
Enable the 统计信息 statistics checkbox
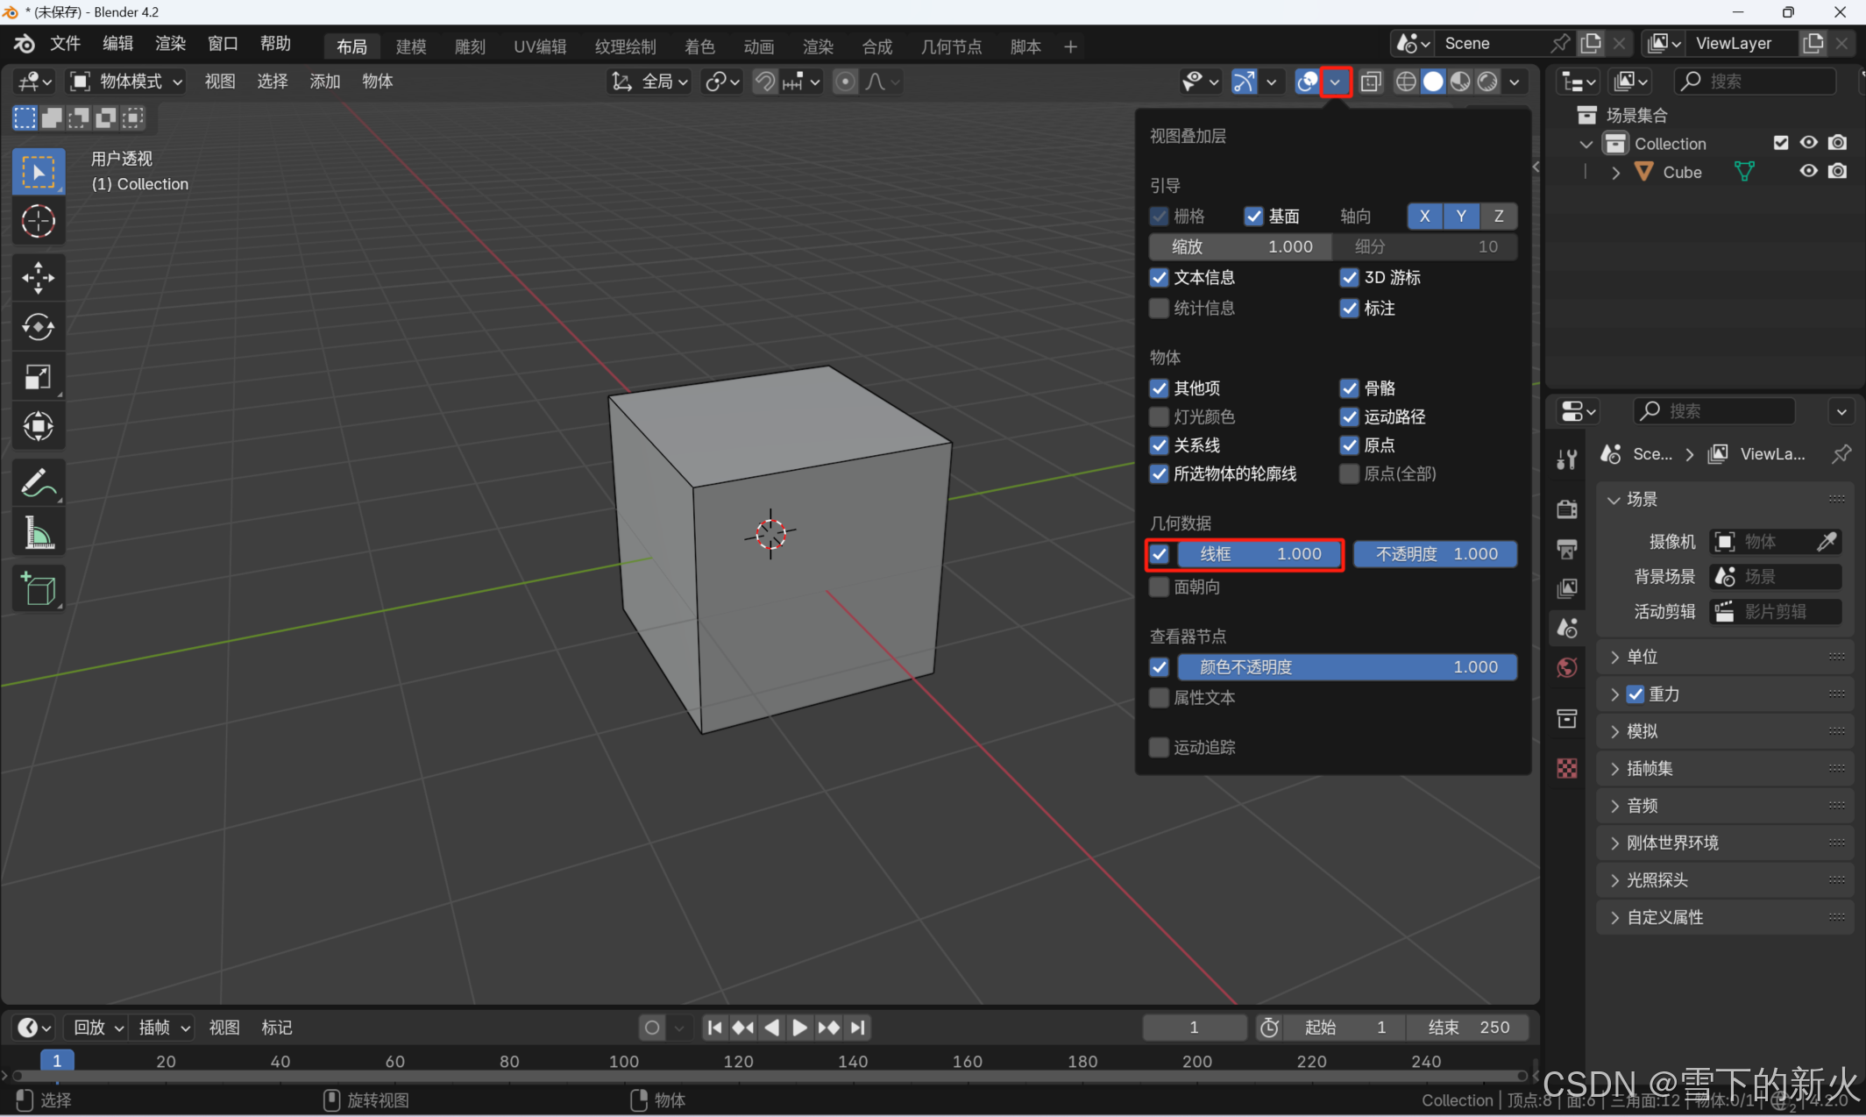click(1159, 309)
